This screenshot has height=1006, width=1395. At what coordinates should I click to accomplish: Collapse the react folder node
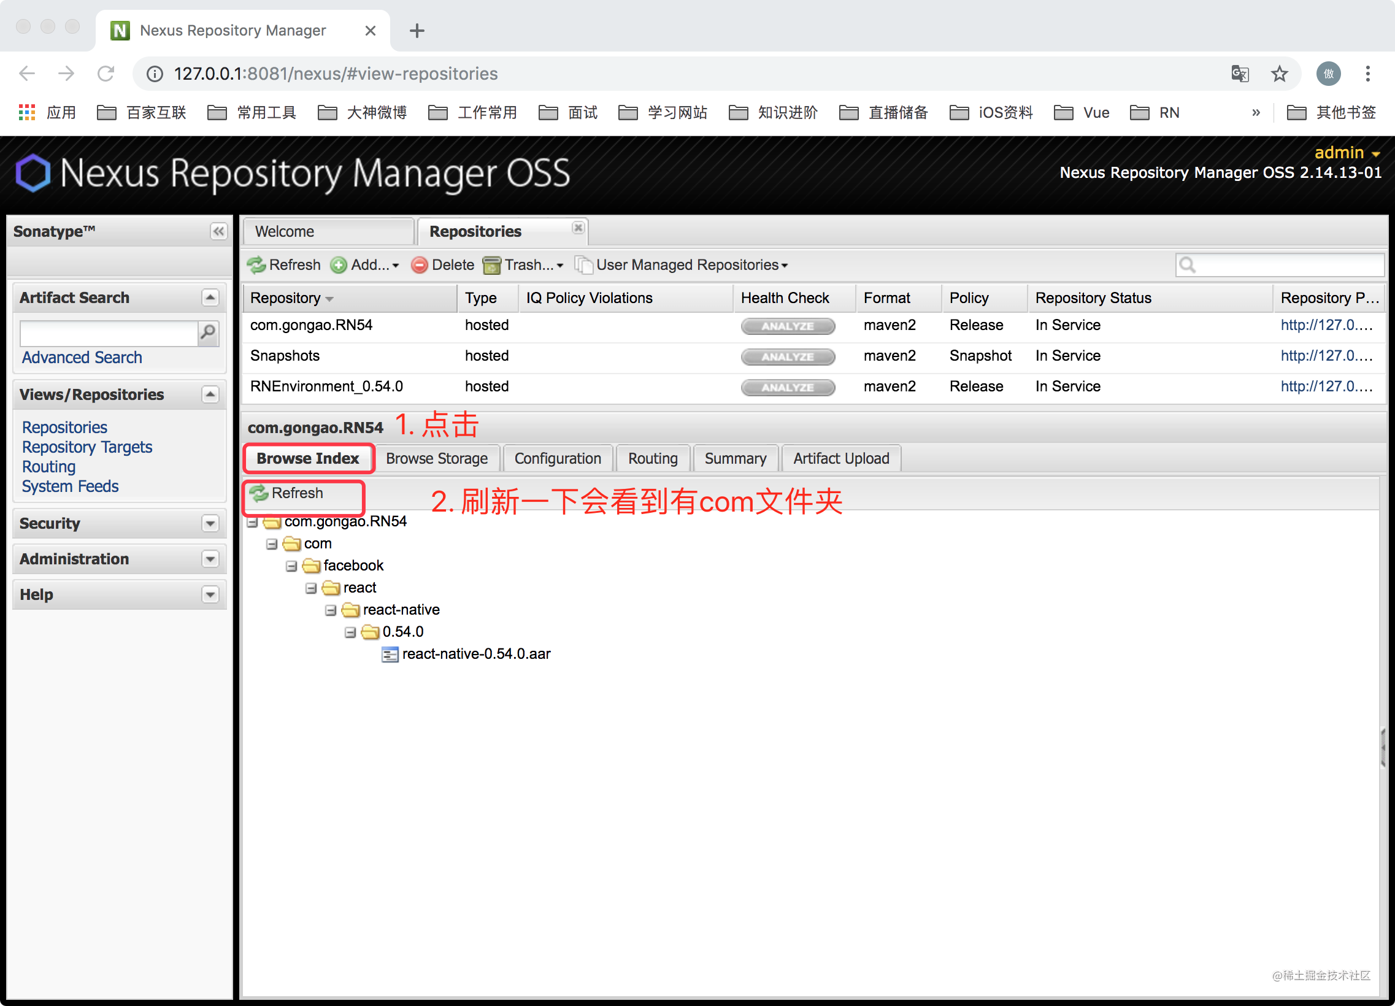tap(311, 588)
